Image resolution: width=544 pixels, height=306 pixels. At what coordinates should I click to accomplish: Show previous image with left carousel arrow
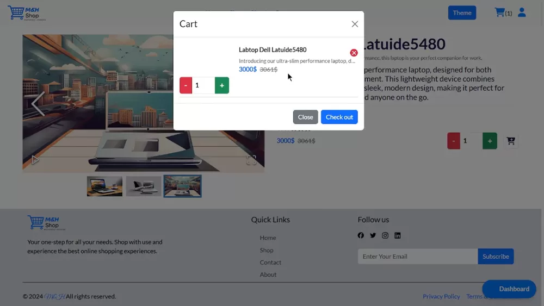(x=38, y=103)
